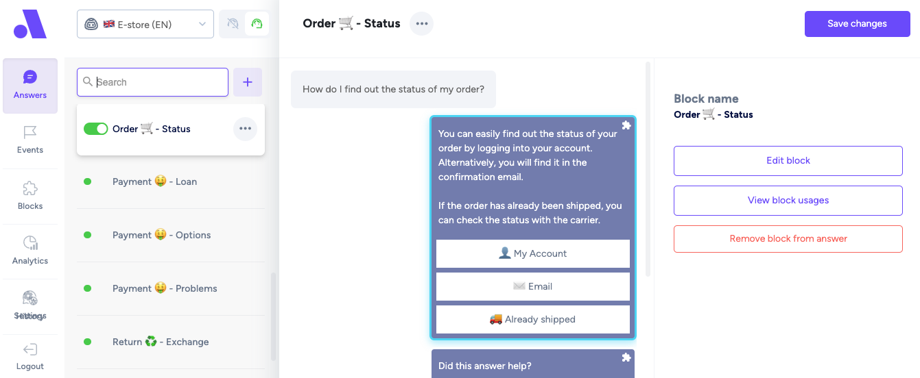
Task: Click the green headset icon
Action: (x=257, y=24)
